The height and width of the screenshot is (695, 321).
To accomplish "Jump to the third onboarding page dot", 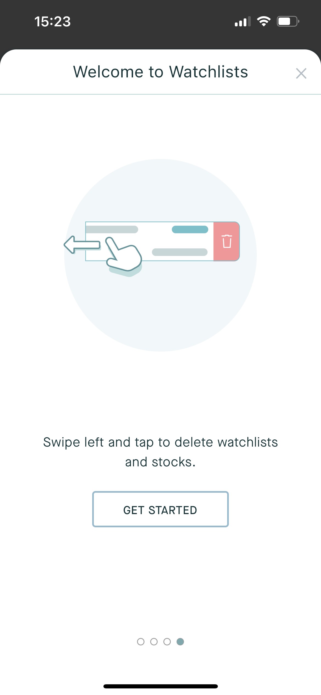I will click(x=167, y=641).
